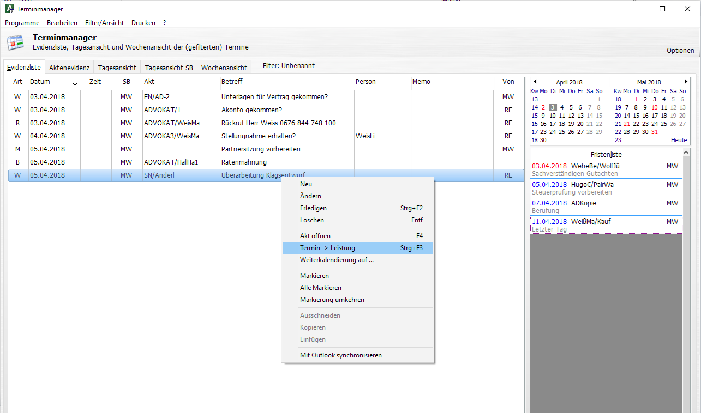Click the Heute link in calendar

pyautogui.click(x=679, y=140)
